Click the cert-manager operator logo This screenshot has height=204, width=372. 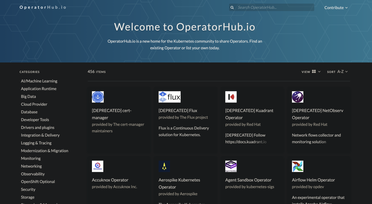click(x=98, y=97)
